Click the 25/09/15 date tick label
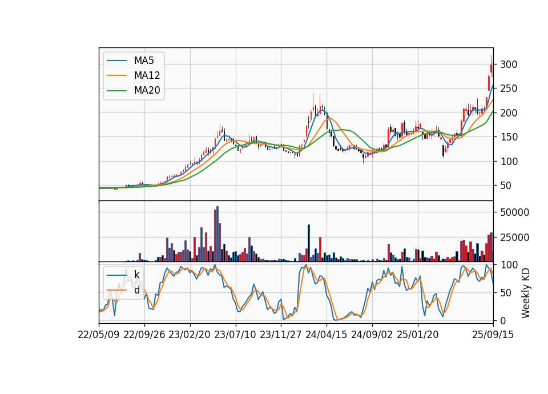 tap(493, 335)
